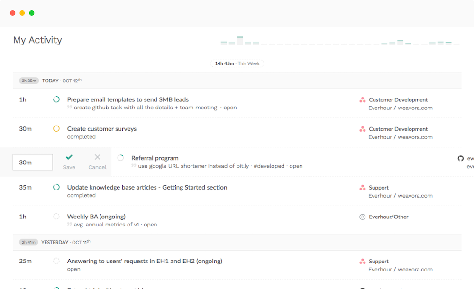Click the Cancel X icon
Viewport: 474px width, 289px height.
(x=97, y=157)
